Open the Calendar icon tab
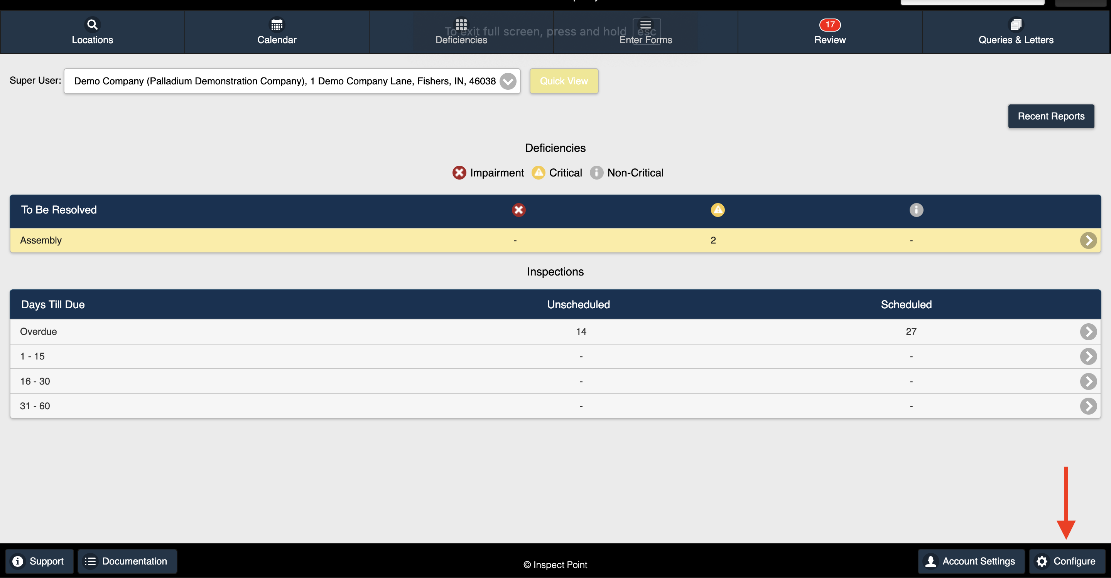The image size is (1111, 578). [x=277, y=25]
